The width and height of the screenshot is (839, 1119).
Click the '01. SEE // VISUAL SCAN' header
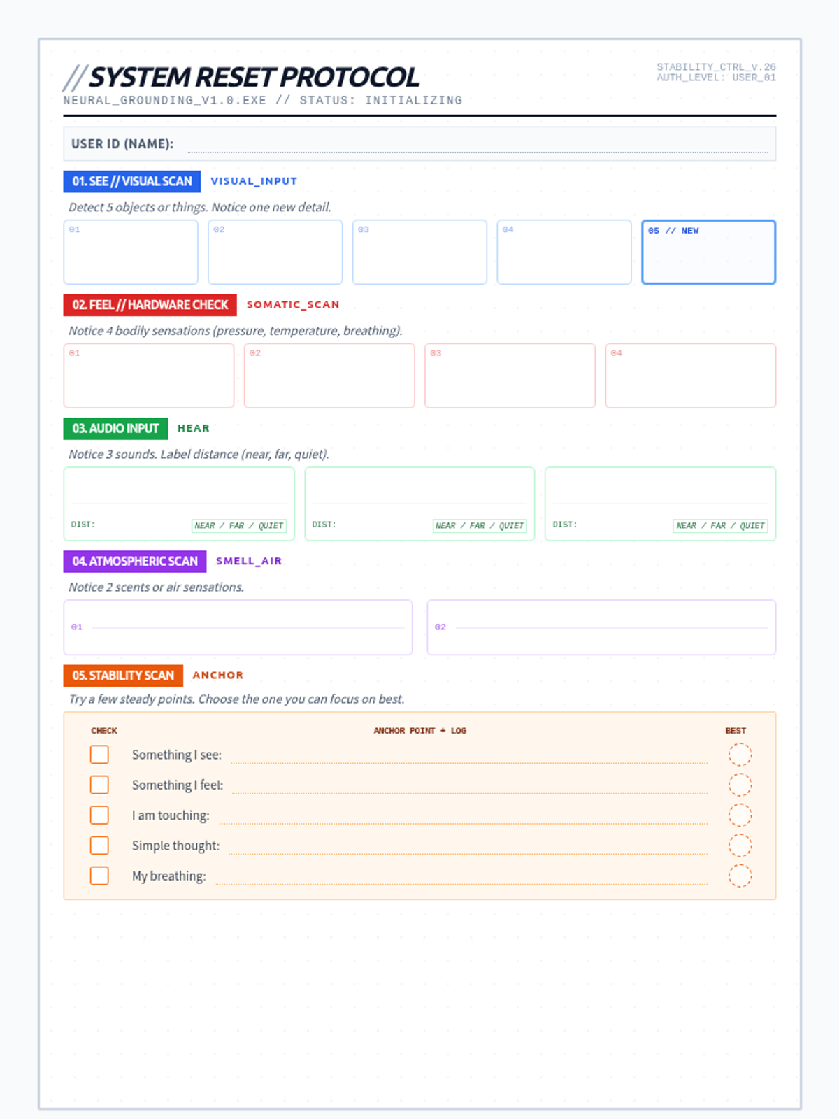pyautogui.click(x=132, y=181)
